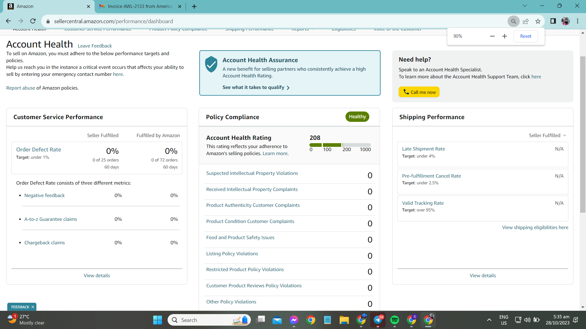Click the Account Health Rating progress bar
The image size is (586, 329).
click(x=340, y=145)
